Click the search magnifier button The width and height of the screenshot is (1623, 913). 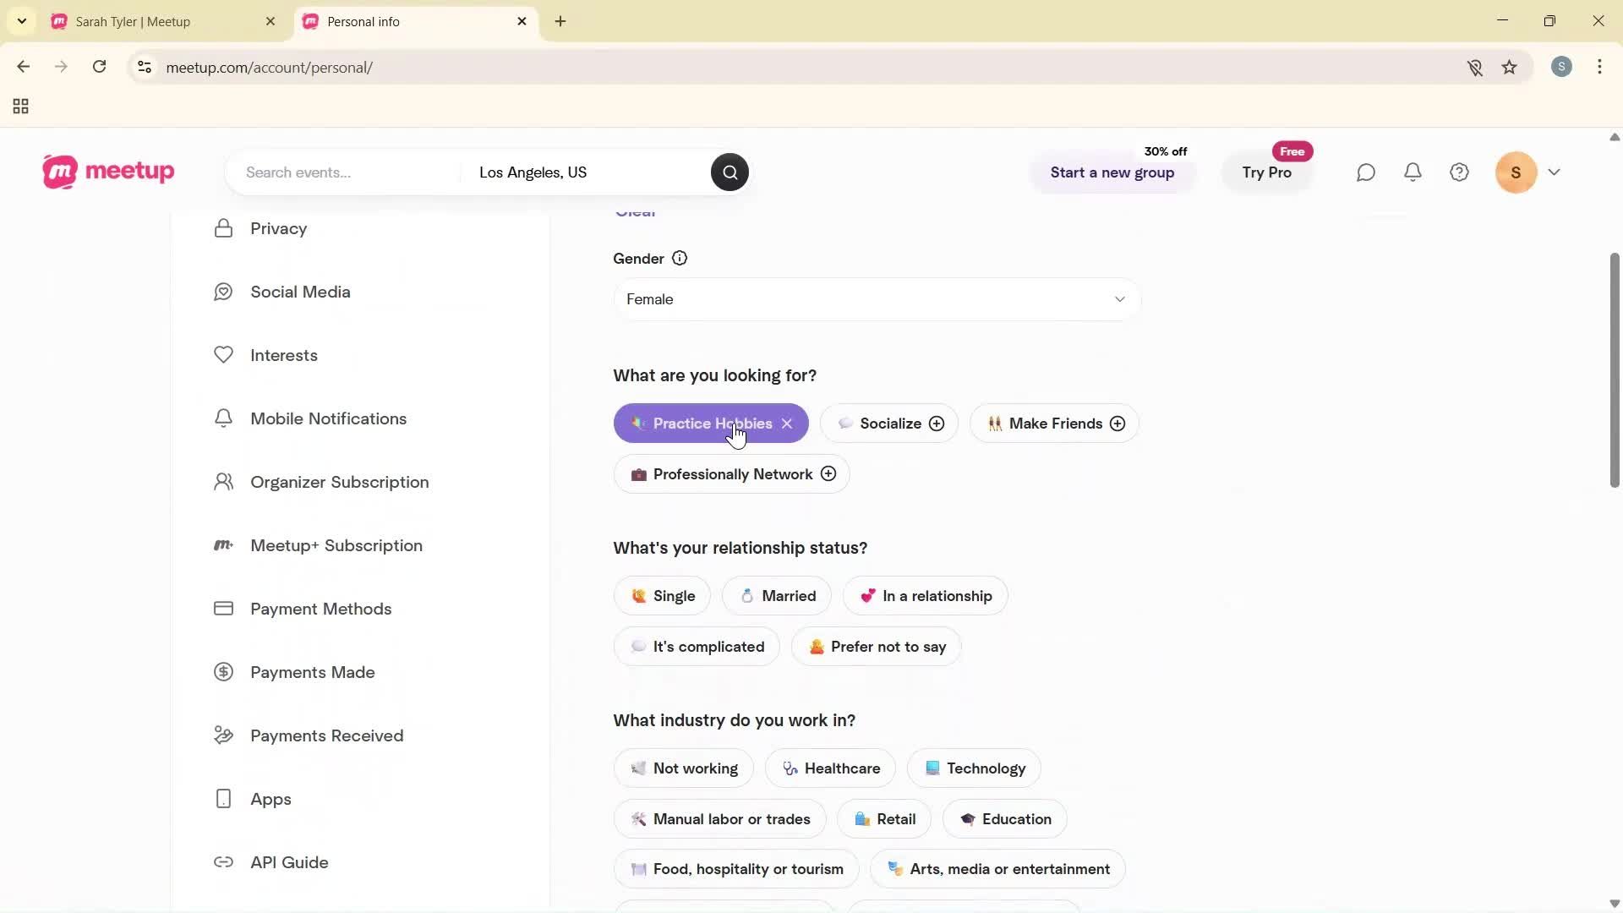coord(729,172)
